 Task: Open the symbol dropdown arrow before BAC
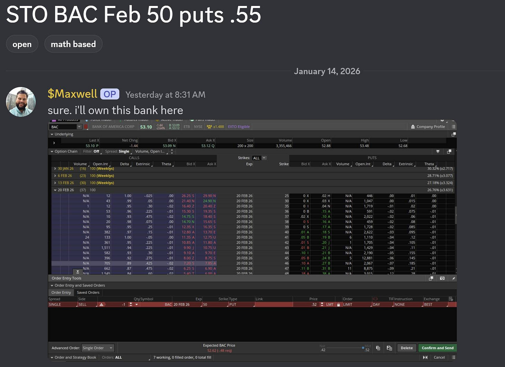[x=137, y=305]
